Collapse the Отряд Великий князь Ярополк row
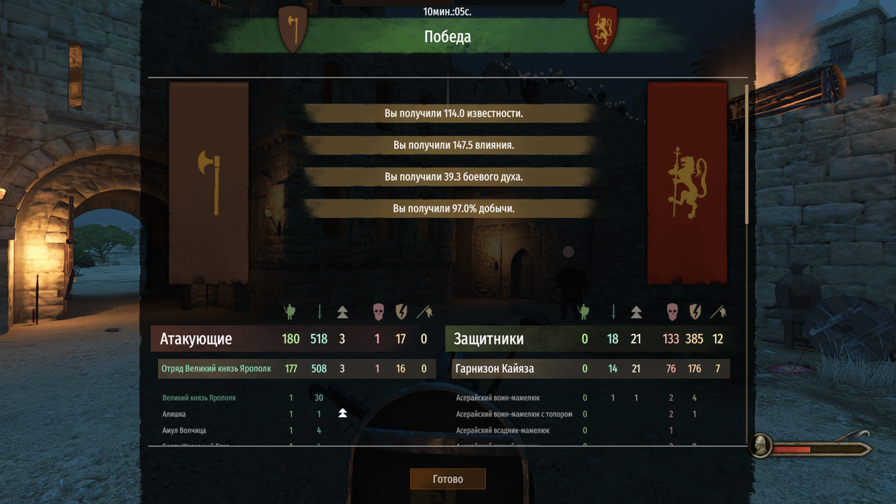896x504 pixels. [x=297, y=369]
